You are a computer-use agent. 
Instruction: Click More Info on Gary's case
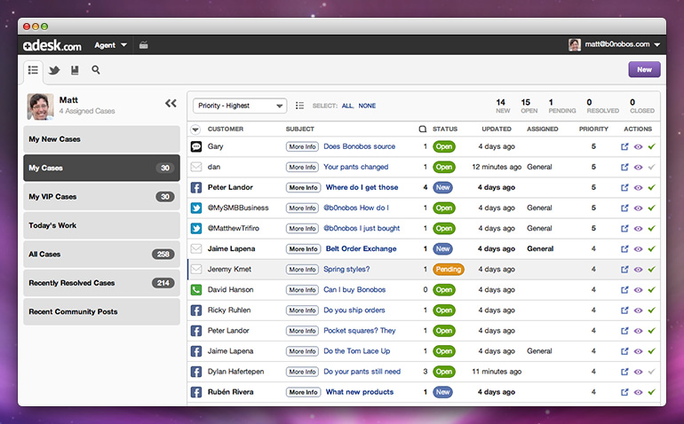(x=303, y=146)
